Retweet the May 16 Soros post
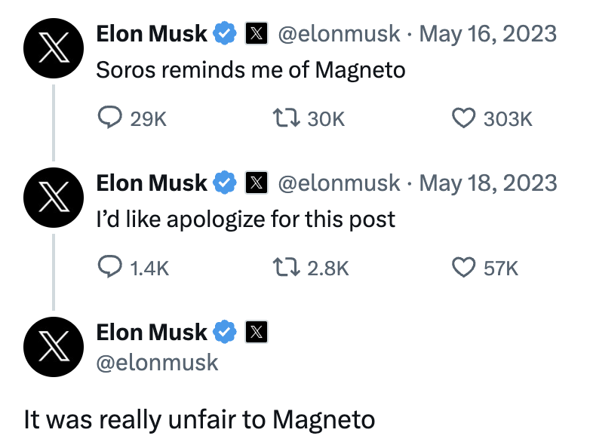The height and width of the screenshot is (448, 590). click(x=286, y=118)
